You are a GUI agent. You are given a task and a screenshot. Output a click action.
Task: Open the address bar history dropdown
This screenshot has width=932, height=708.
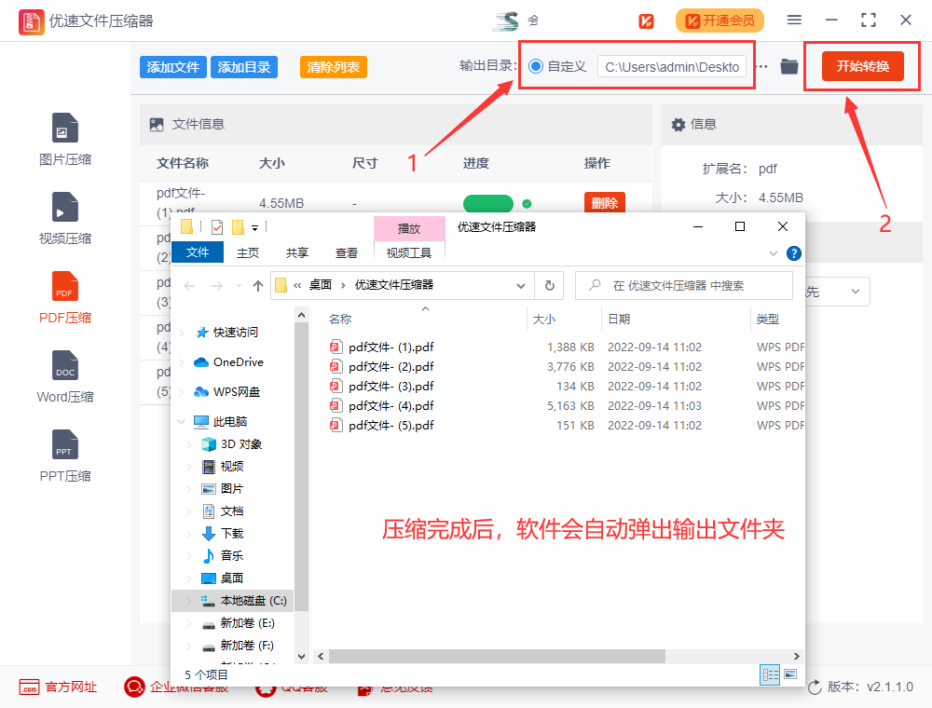(521, 286)
